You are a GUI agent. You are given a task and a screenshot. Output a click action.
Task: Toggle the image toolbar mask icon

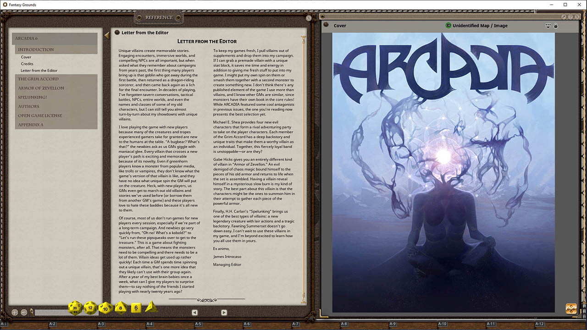coord(548,26)
